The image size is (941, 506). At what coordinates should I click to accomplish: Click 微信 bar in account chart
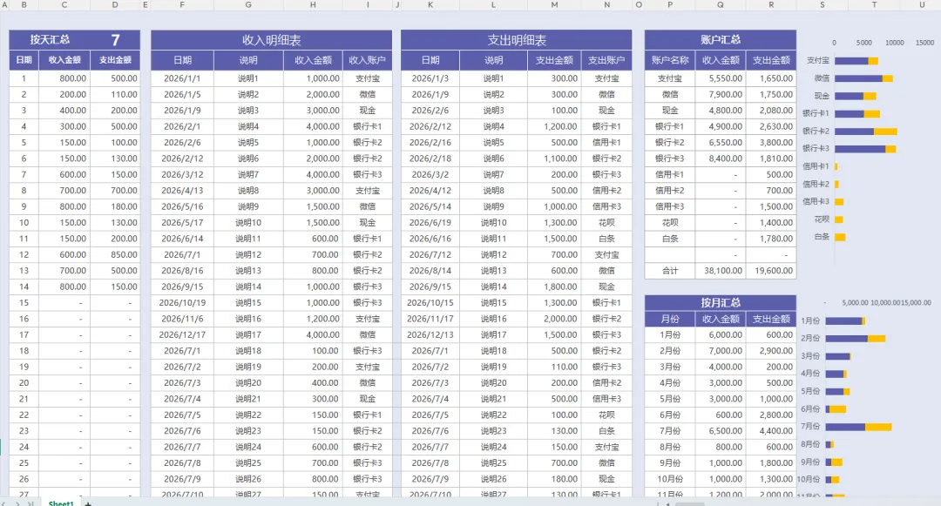tap(863, 78)
